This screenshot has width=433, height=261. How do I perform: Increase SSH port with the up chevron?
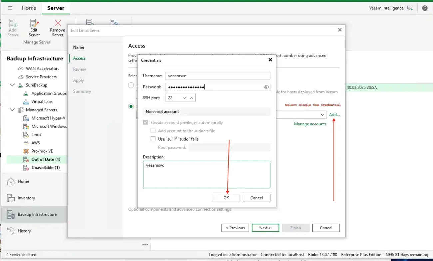[191, 98]
